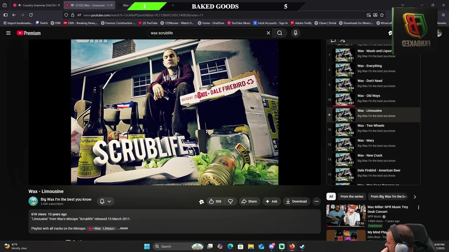
Task: Open Microsoft Edge from taskbar
Action: pyautogui.click(x=230, y=246)
